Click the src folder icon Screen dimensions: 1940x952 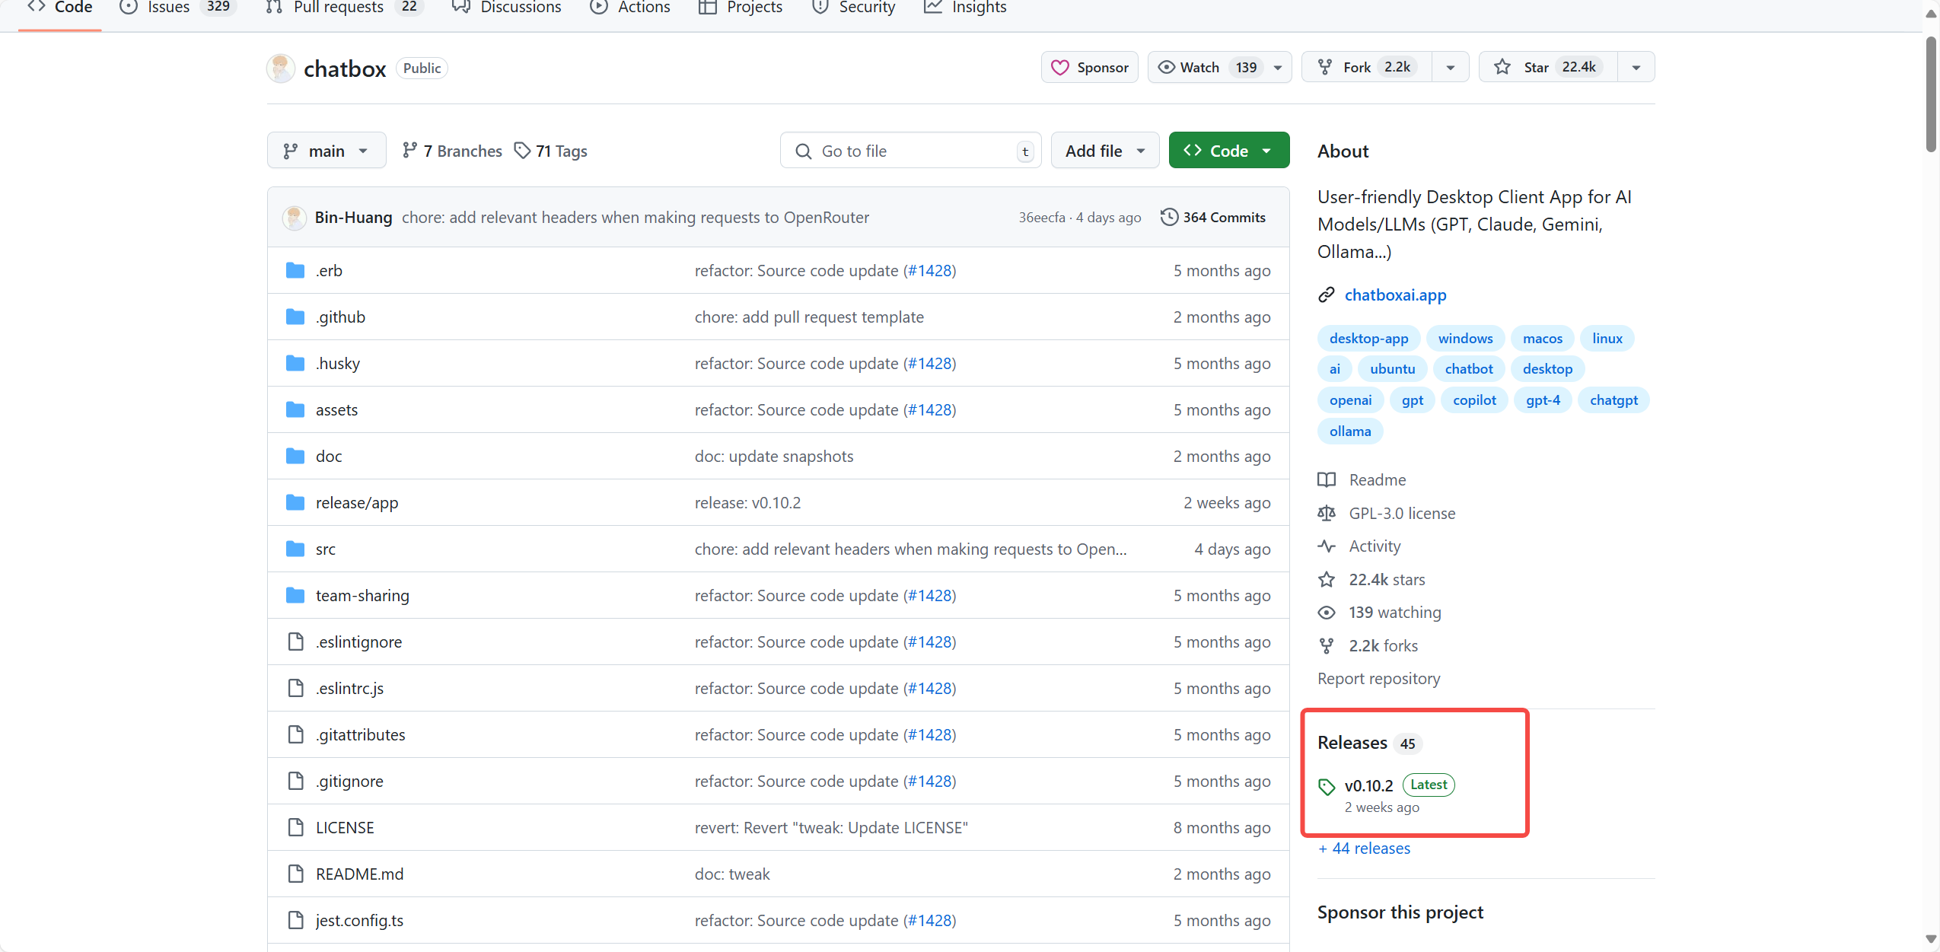[295, 549]
